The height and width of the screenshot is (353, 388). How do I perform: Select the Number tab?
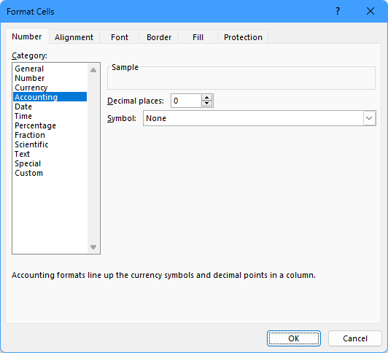(27, 36)
